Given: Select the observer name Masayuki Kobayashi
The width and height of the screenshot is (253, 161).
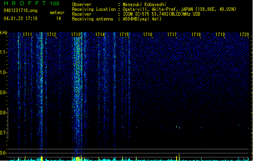Looking at the screenshot, I should (x=144, y=4).
